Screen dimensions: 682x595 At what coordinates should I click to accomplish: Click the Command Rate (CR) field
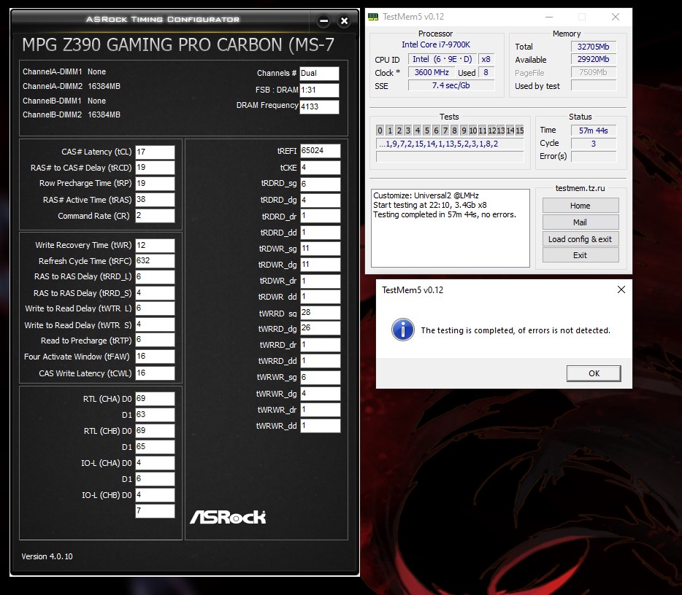(155, 215)
